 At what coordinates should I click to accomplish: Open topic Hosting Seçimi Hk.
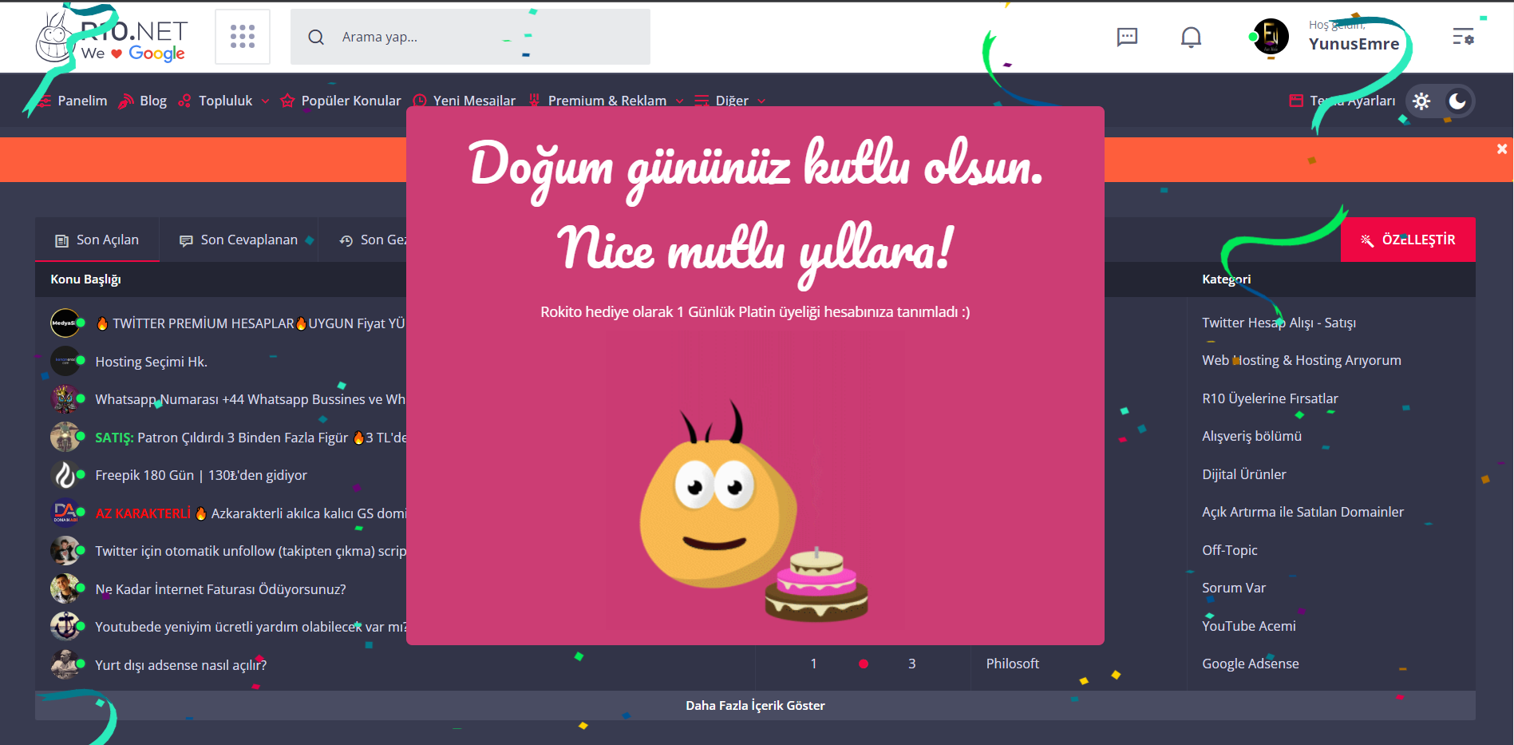coord(152,362)
